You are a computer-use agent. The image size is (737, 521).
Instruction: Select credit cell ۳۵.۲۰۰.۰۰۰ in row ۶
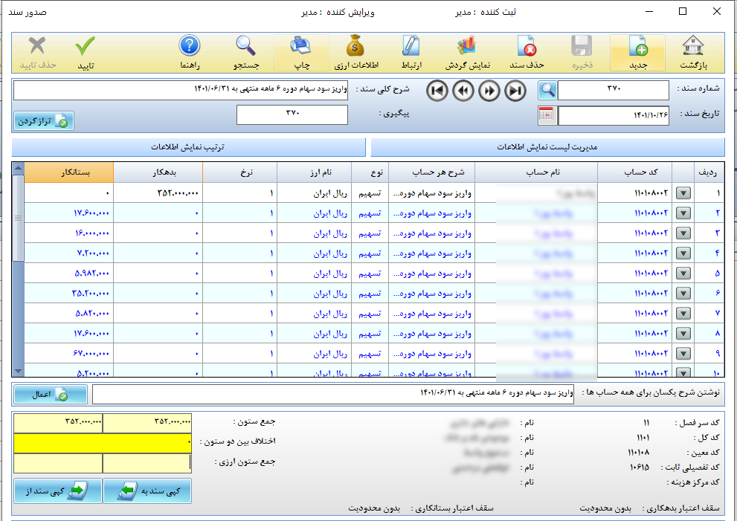[68, 294]
